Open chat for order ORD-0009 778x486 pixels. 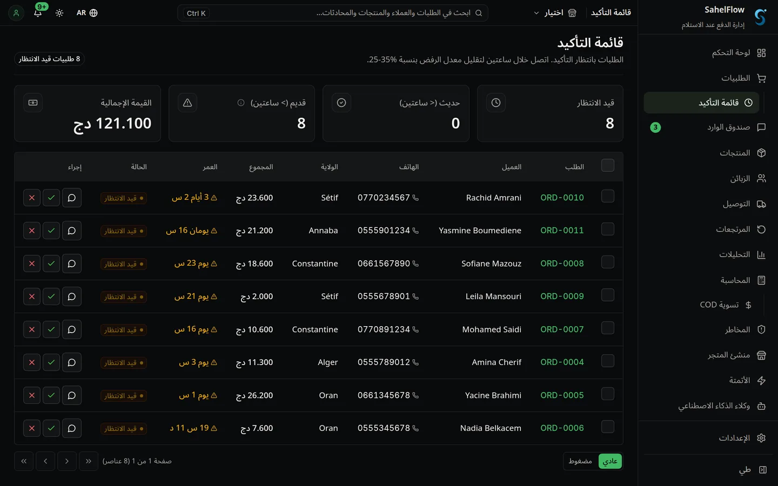coord(71,296)
